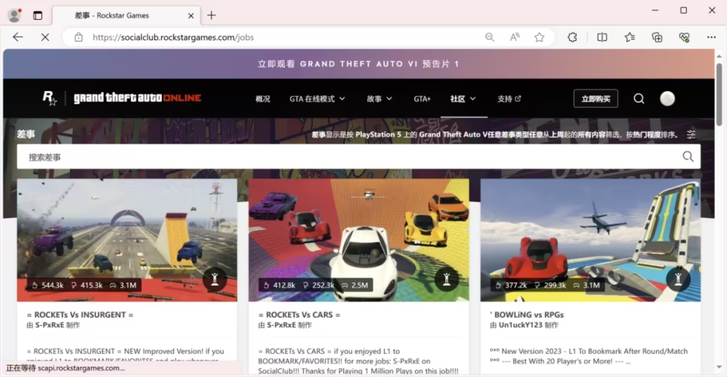Expand the GTA 在线模式 dropdown
727x377 pixels.
click(x=317, y=99)
